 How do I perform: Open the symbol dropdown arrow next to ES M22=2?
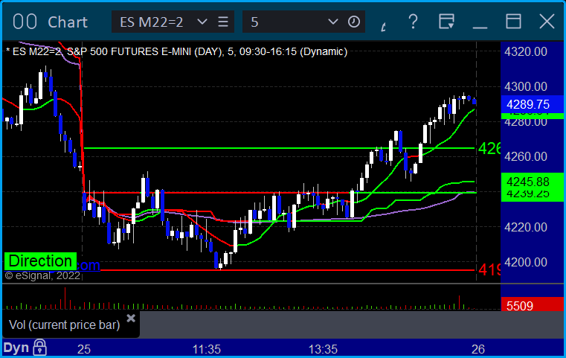point(202,22)
